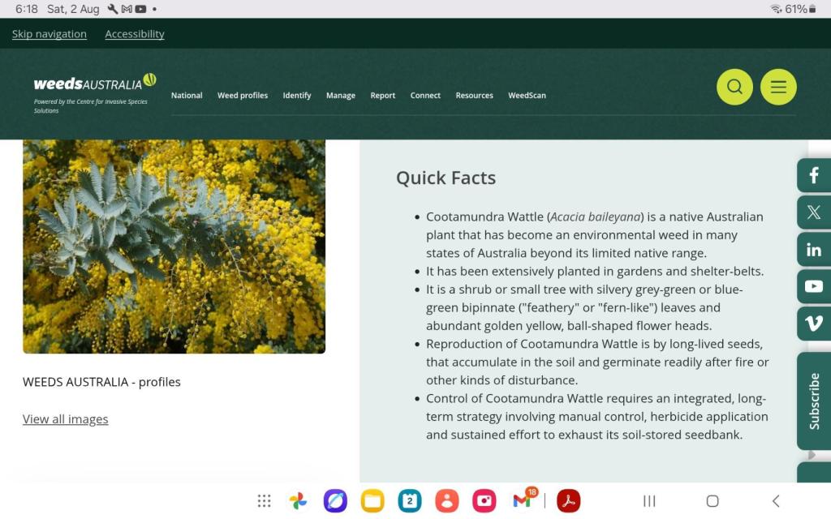Image resolution: width=831 pixels, height=519 pixels.
Task: Open the LinkedIn share icon
Action: 813,250
